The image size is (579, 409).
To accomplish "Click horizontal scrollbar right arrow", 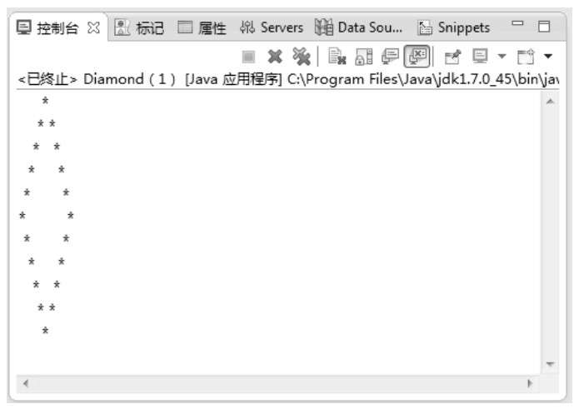I will [x=530, y=383].
